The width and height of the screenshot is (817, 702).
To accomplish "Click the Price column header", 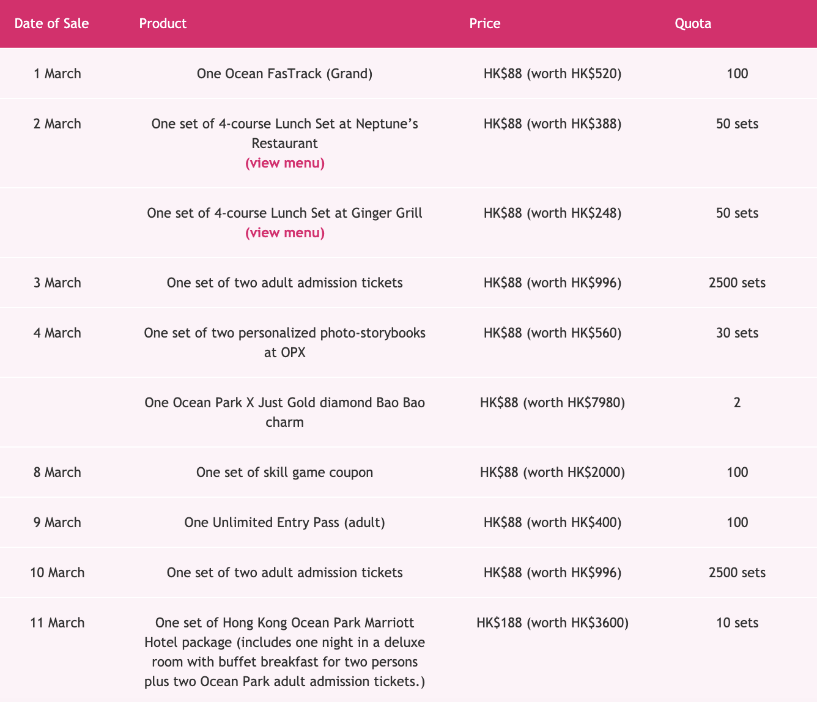I will pyautogui.click(x=485, y=23).
